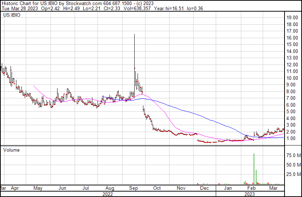
Task: Click the US:IBIO ticker label inside chart
Action: [x=12, y=15]
